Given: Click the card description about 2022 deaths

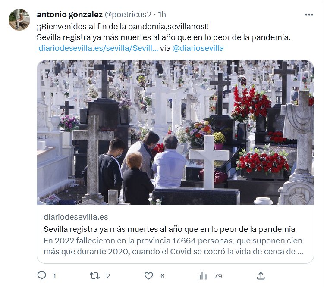Looking at the screenshot, I should tap(173, 246).
